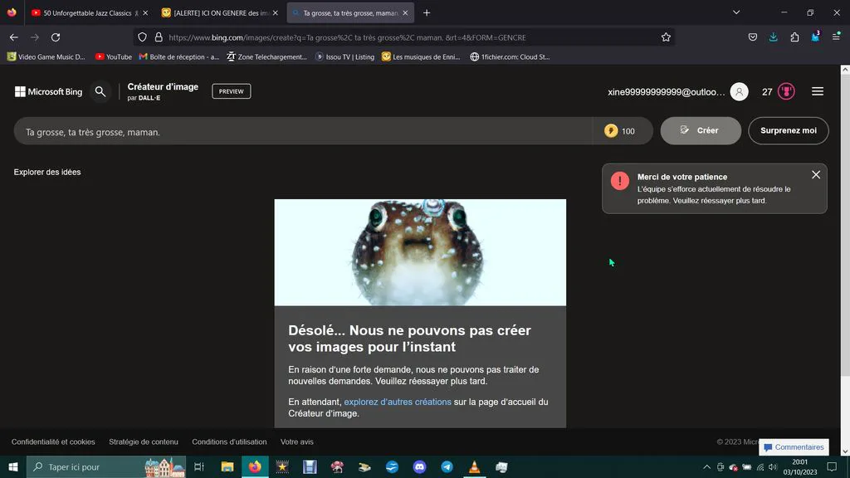This screenshot has width=850, height=478.
Task: Click the Bing search magnifier icon
Action: (100, 91)
